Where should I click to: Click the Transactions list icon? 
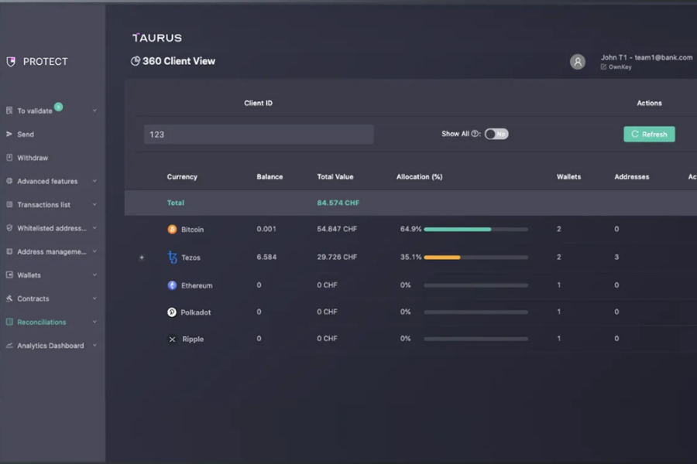9,204
